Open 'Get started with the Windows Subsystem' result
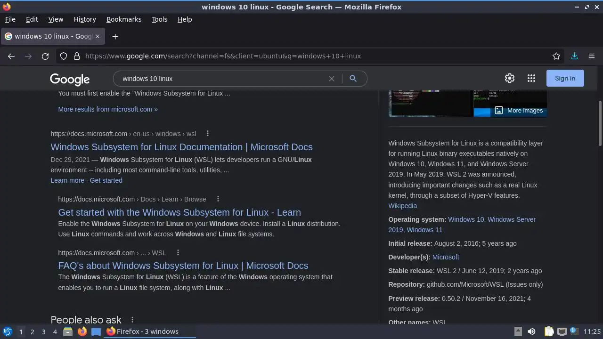 pos(179,212)
